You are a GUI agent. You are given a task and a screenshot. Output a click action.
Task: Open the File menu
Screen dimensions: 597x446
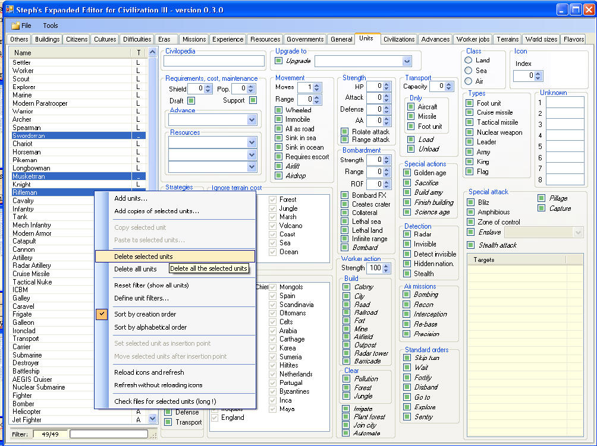(x=21, y=26)
